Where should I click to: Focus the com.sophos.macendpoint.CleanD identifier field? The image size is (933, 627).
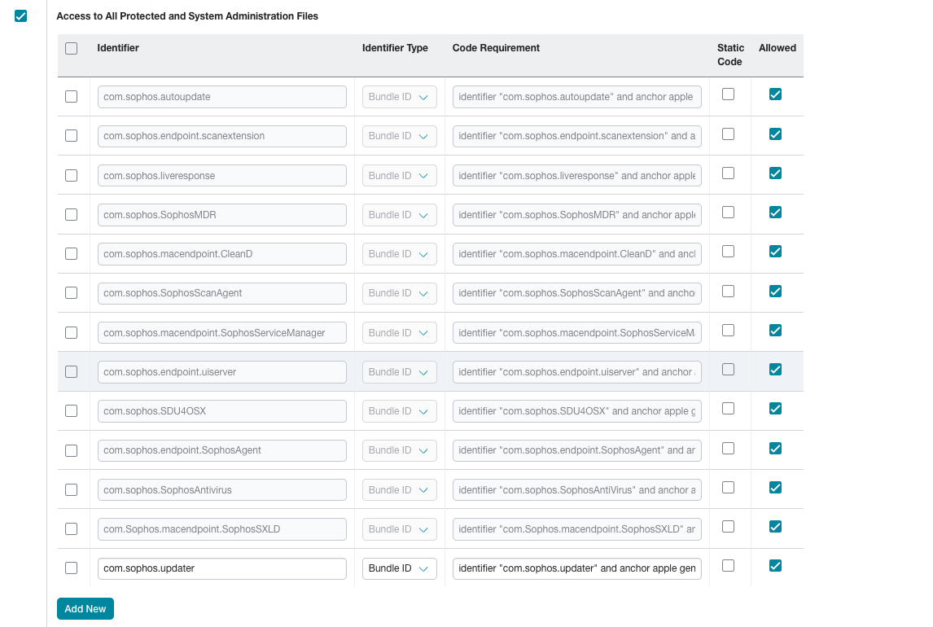[x=222, y=254]
